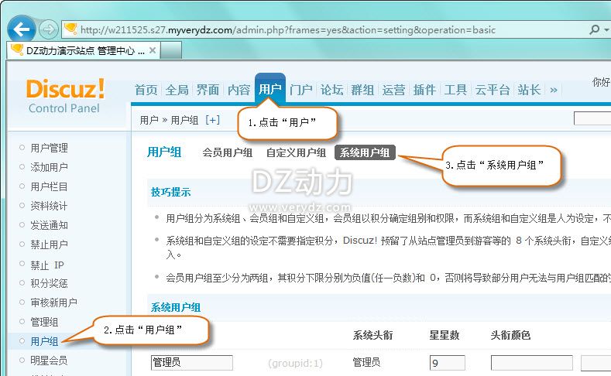Go to 禁止 IP in the sidebar
611x376 pixels.
coord(46,264)
